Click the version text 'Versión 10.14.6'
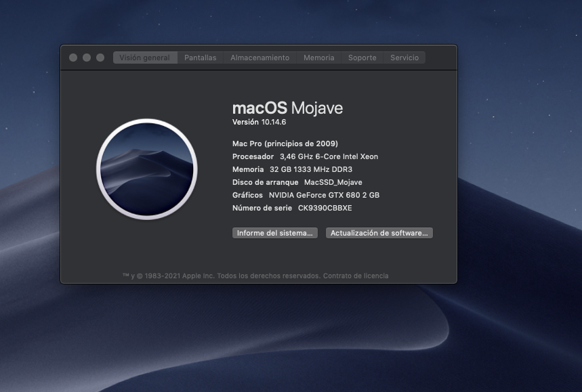Screen dimensions: 582x392 click(x=259, y=122)
